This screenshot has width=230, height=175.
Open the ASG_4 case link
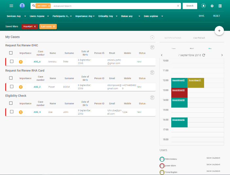point(37,112)
